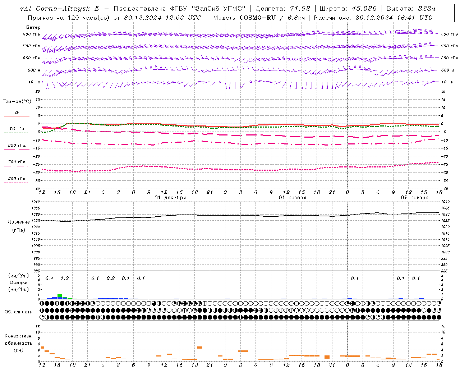Image resolution: width=460 pixels, height=368 pixels.
Task: Click the '(км)' unit under convective cloudiness
Action: click(x=19, y=350)
